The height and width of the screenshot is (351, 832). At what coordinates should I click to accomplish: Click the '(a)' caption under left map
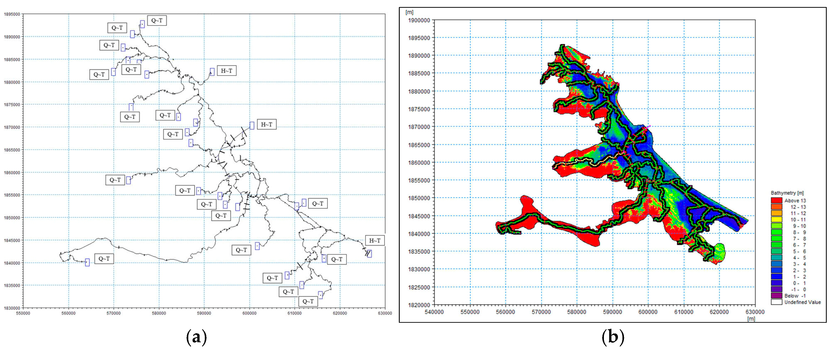pos(196,337)
